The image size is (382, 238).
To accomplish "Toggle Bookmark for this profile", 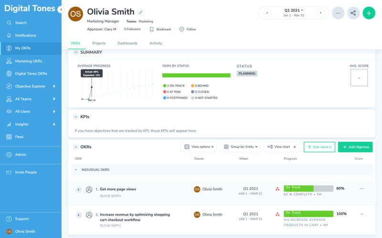I will 160,29.
